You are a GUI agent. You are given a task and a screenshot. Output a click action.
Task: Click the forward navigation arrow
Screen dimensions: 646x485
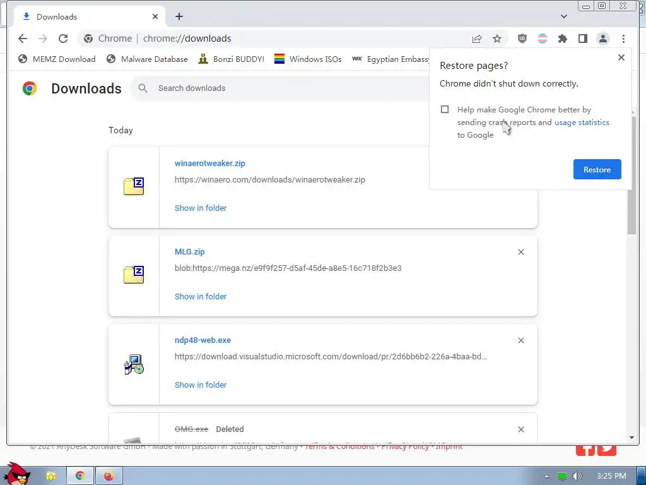click(43, 39)
